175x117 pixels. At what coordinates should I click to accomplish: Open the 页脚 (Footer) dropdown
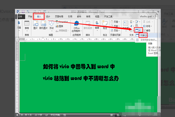pos(115,26)
